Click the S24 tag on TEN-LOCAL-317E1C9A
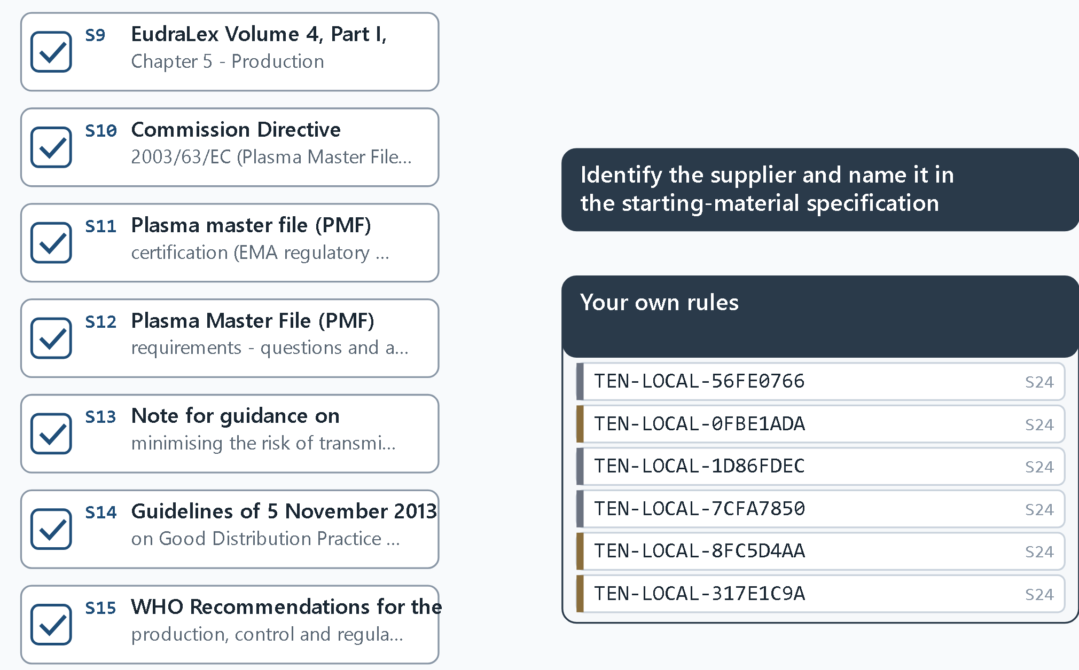The width and height of the screenshot is (1079, 670). 1039,594
